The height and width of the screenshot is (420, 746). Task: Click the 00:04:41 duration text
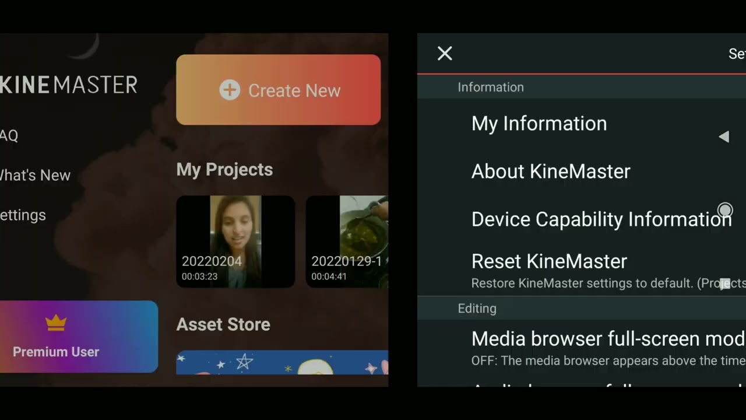pos(329,276)
